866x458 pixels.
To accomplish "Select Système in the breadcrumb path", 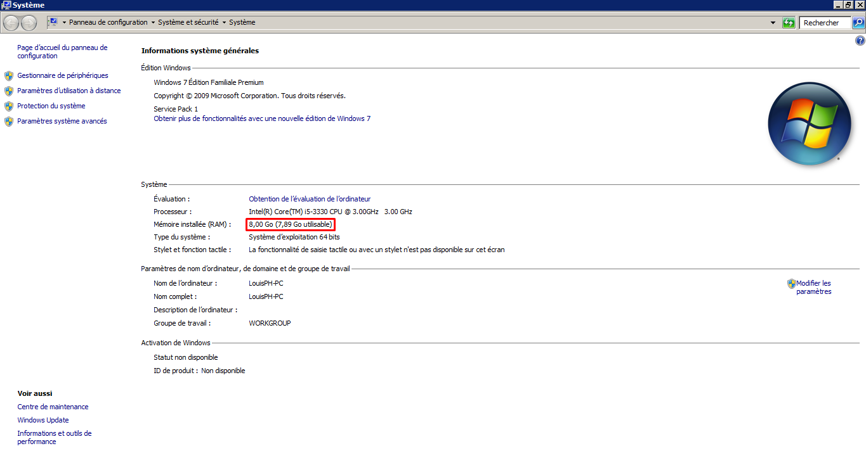I will (242, 22).
